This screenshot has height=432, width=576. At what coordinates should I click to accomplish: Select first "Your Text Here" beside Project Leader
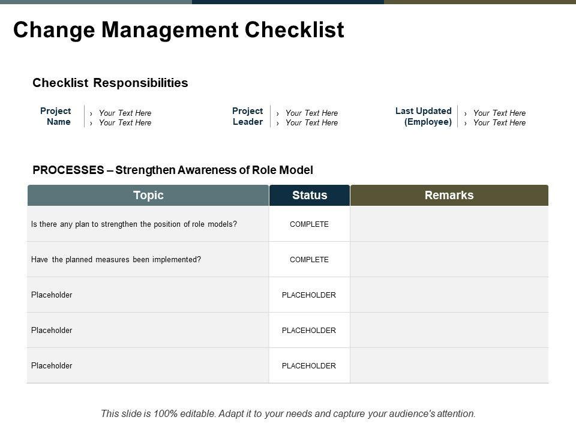(x=311, y=113)
